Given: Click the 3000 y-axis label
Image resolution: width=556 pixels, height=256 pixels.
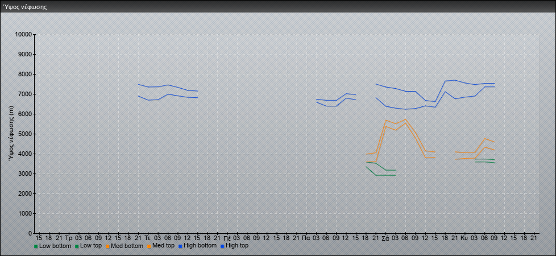Looking at the screenshot, I should click(25, 174).
